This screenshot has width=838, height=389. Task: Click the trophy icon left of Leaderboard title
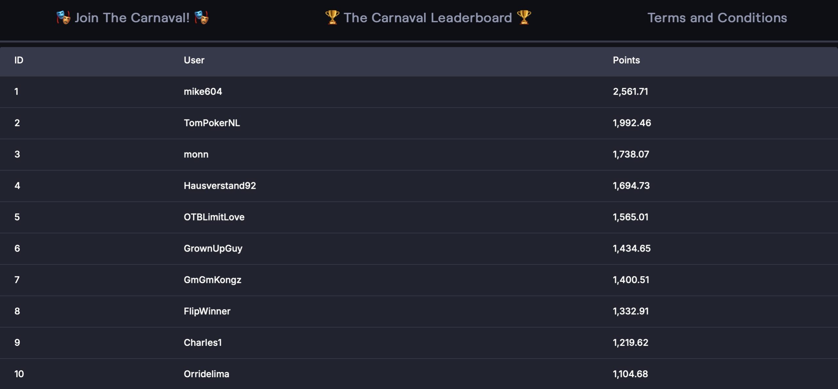(x=332, y=18)
